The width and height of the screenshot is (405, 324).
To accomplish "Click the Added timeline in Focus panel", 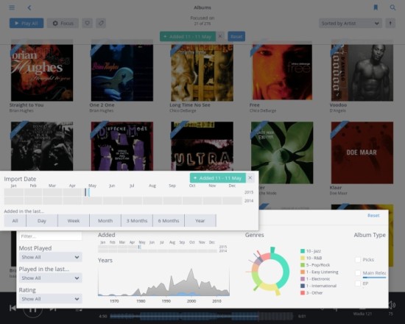I will click(x=158, y=249).
